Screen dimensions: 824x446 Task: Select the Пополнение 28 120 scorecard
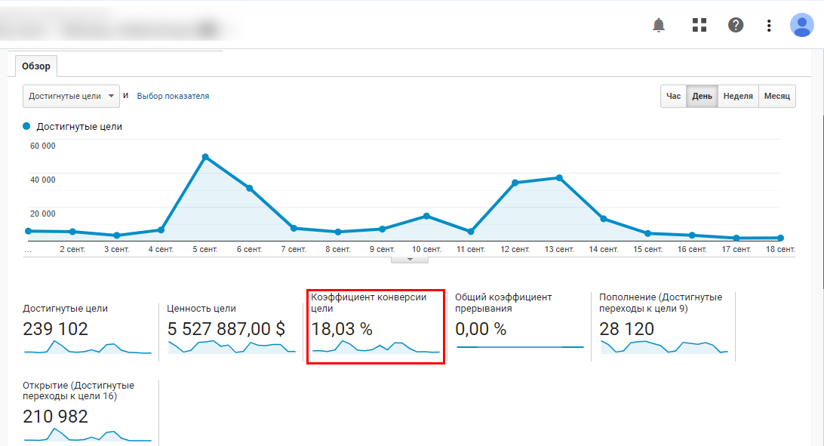[663, 329]
